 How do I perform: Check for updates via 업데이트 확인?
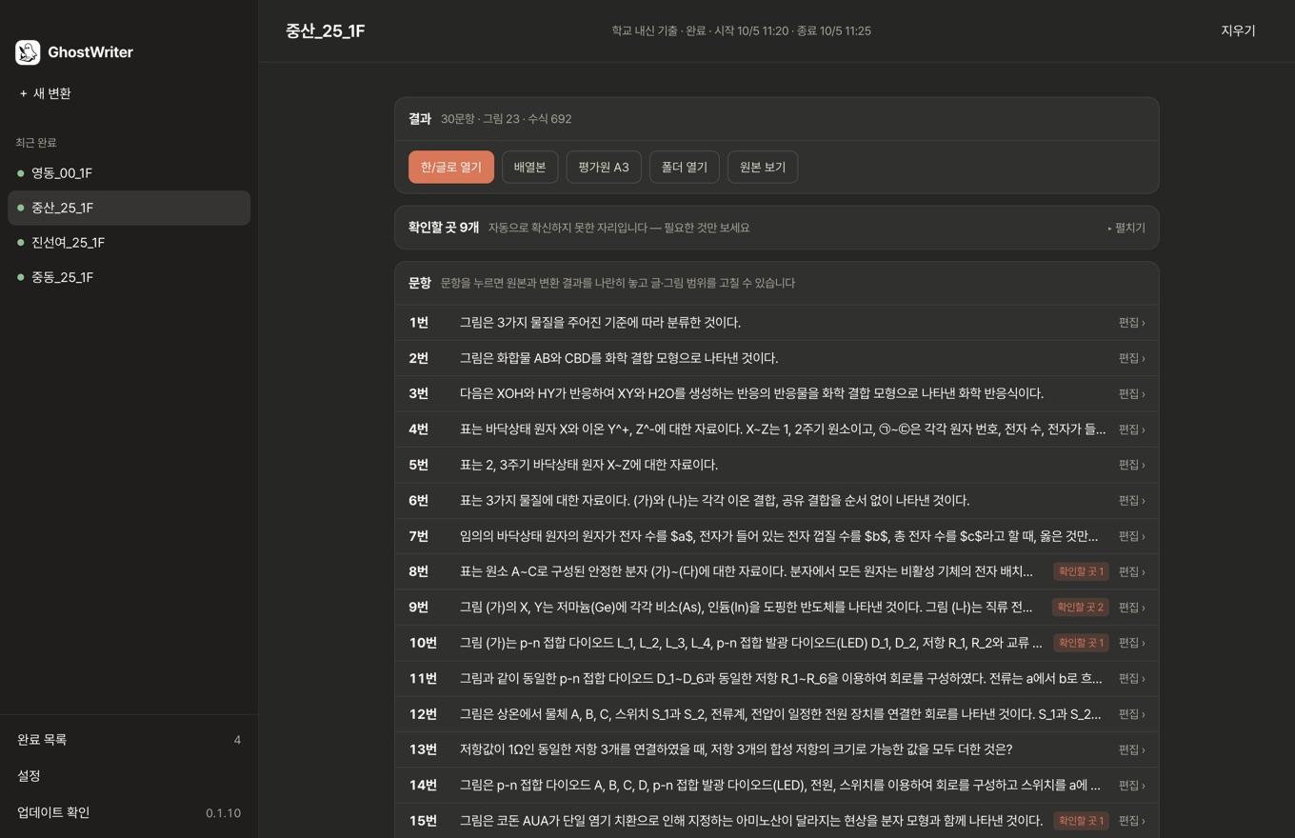pos(129,812)
